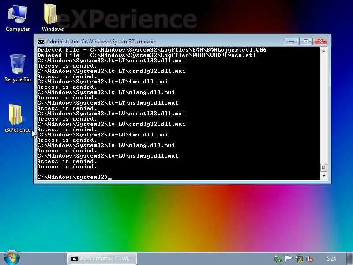This screenshot has width=353, height=265.
Task: Click the cmd scrollbar up arrow
Action: click(324, 51)
